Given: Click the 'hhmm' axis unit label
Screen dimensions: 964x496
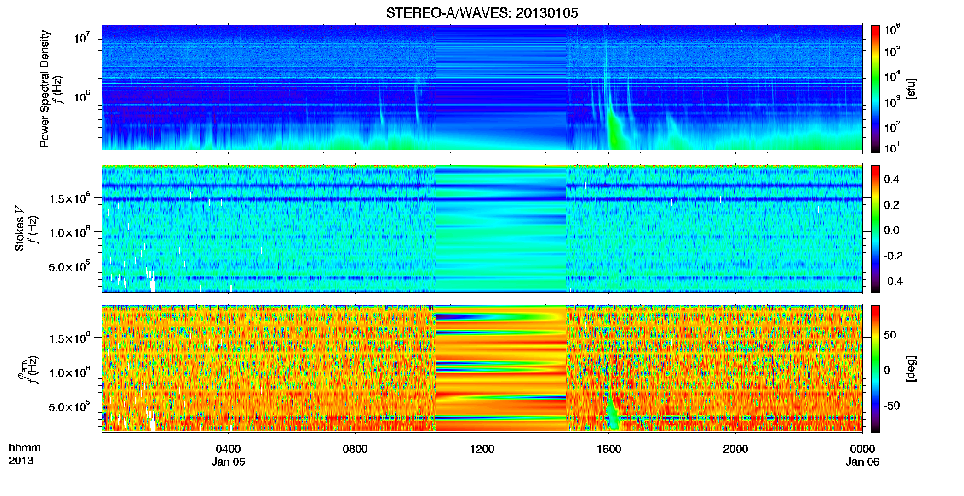Looking at the screenshot, I should 24,448.
